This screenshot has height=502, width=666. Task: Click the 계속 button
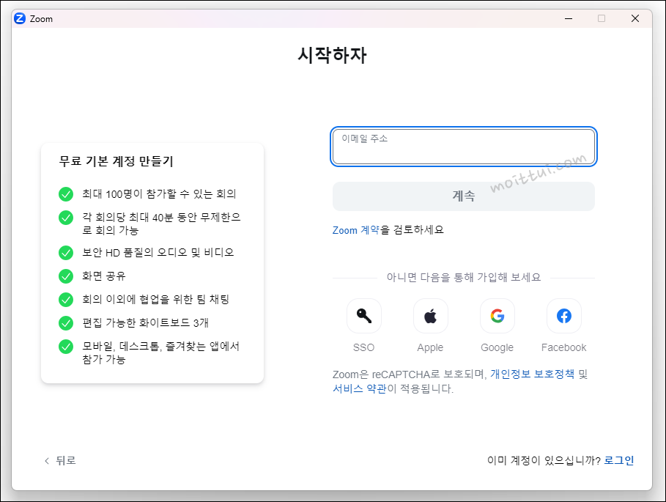click(x=464, y=196)
